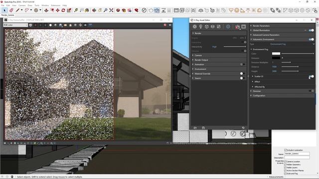Click the fog Color white swatch
Viewport: 319px width, 179px height.
tap(276, 54)
